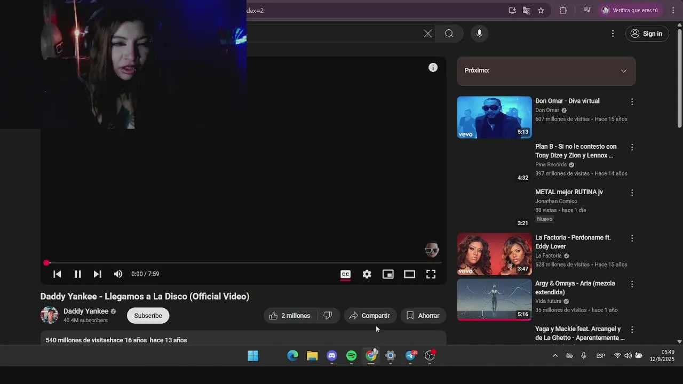
Task: Open 'Plan B - Si no le contesto' video title
Action: click(x=576, y=151)
